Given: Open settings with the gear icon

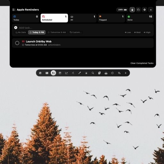Looking at the screenshot, I should [x=144, y=10].
